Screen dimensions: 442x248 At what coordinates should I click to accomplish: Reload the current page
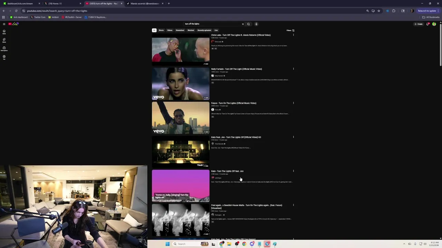pos(16,11)
